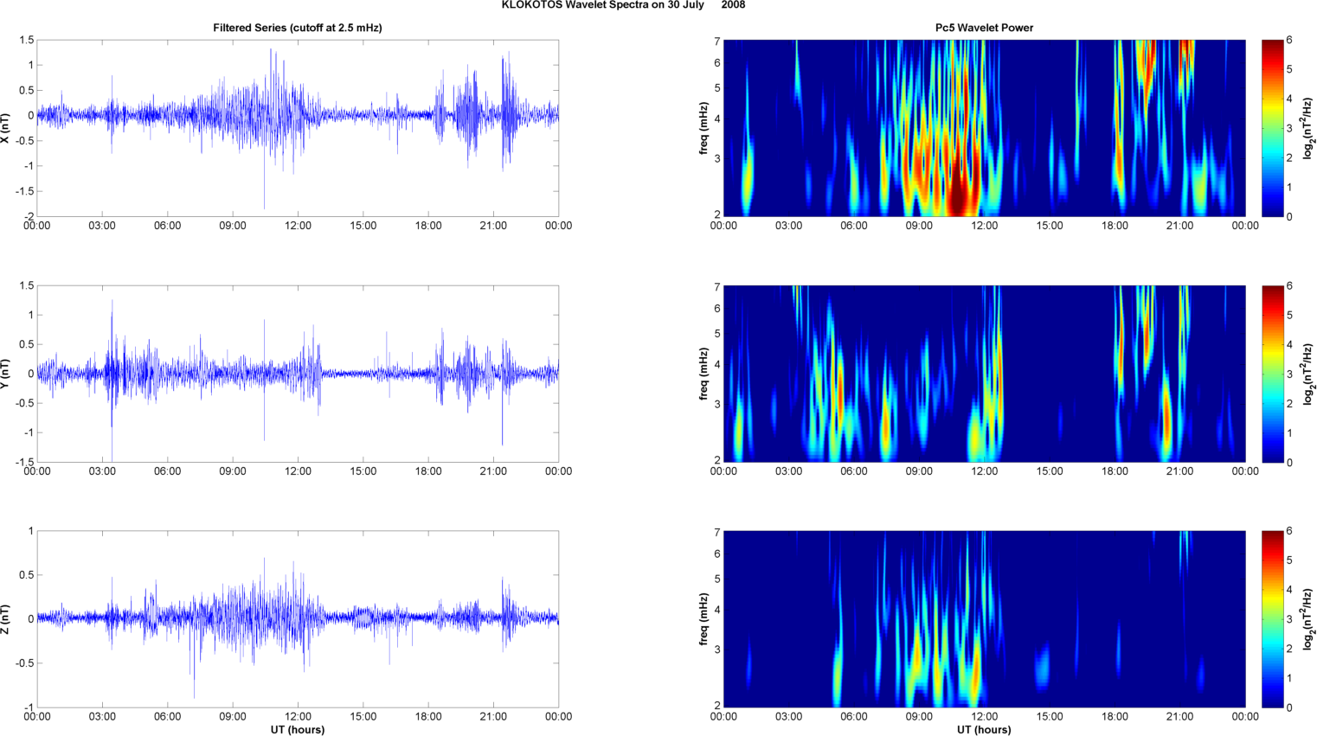Click log2(nT²/Hz) label beside the X colorbar
This screenshot has width=1317, height=736.
(1308, 128)
